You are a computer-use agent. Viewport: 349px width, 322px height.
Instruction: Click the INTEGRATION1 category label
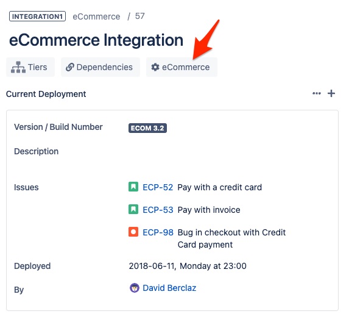(37, 16)
